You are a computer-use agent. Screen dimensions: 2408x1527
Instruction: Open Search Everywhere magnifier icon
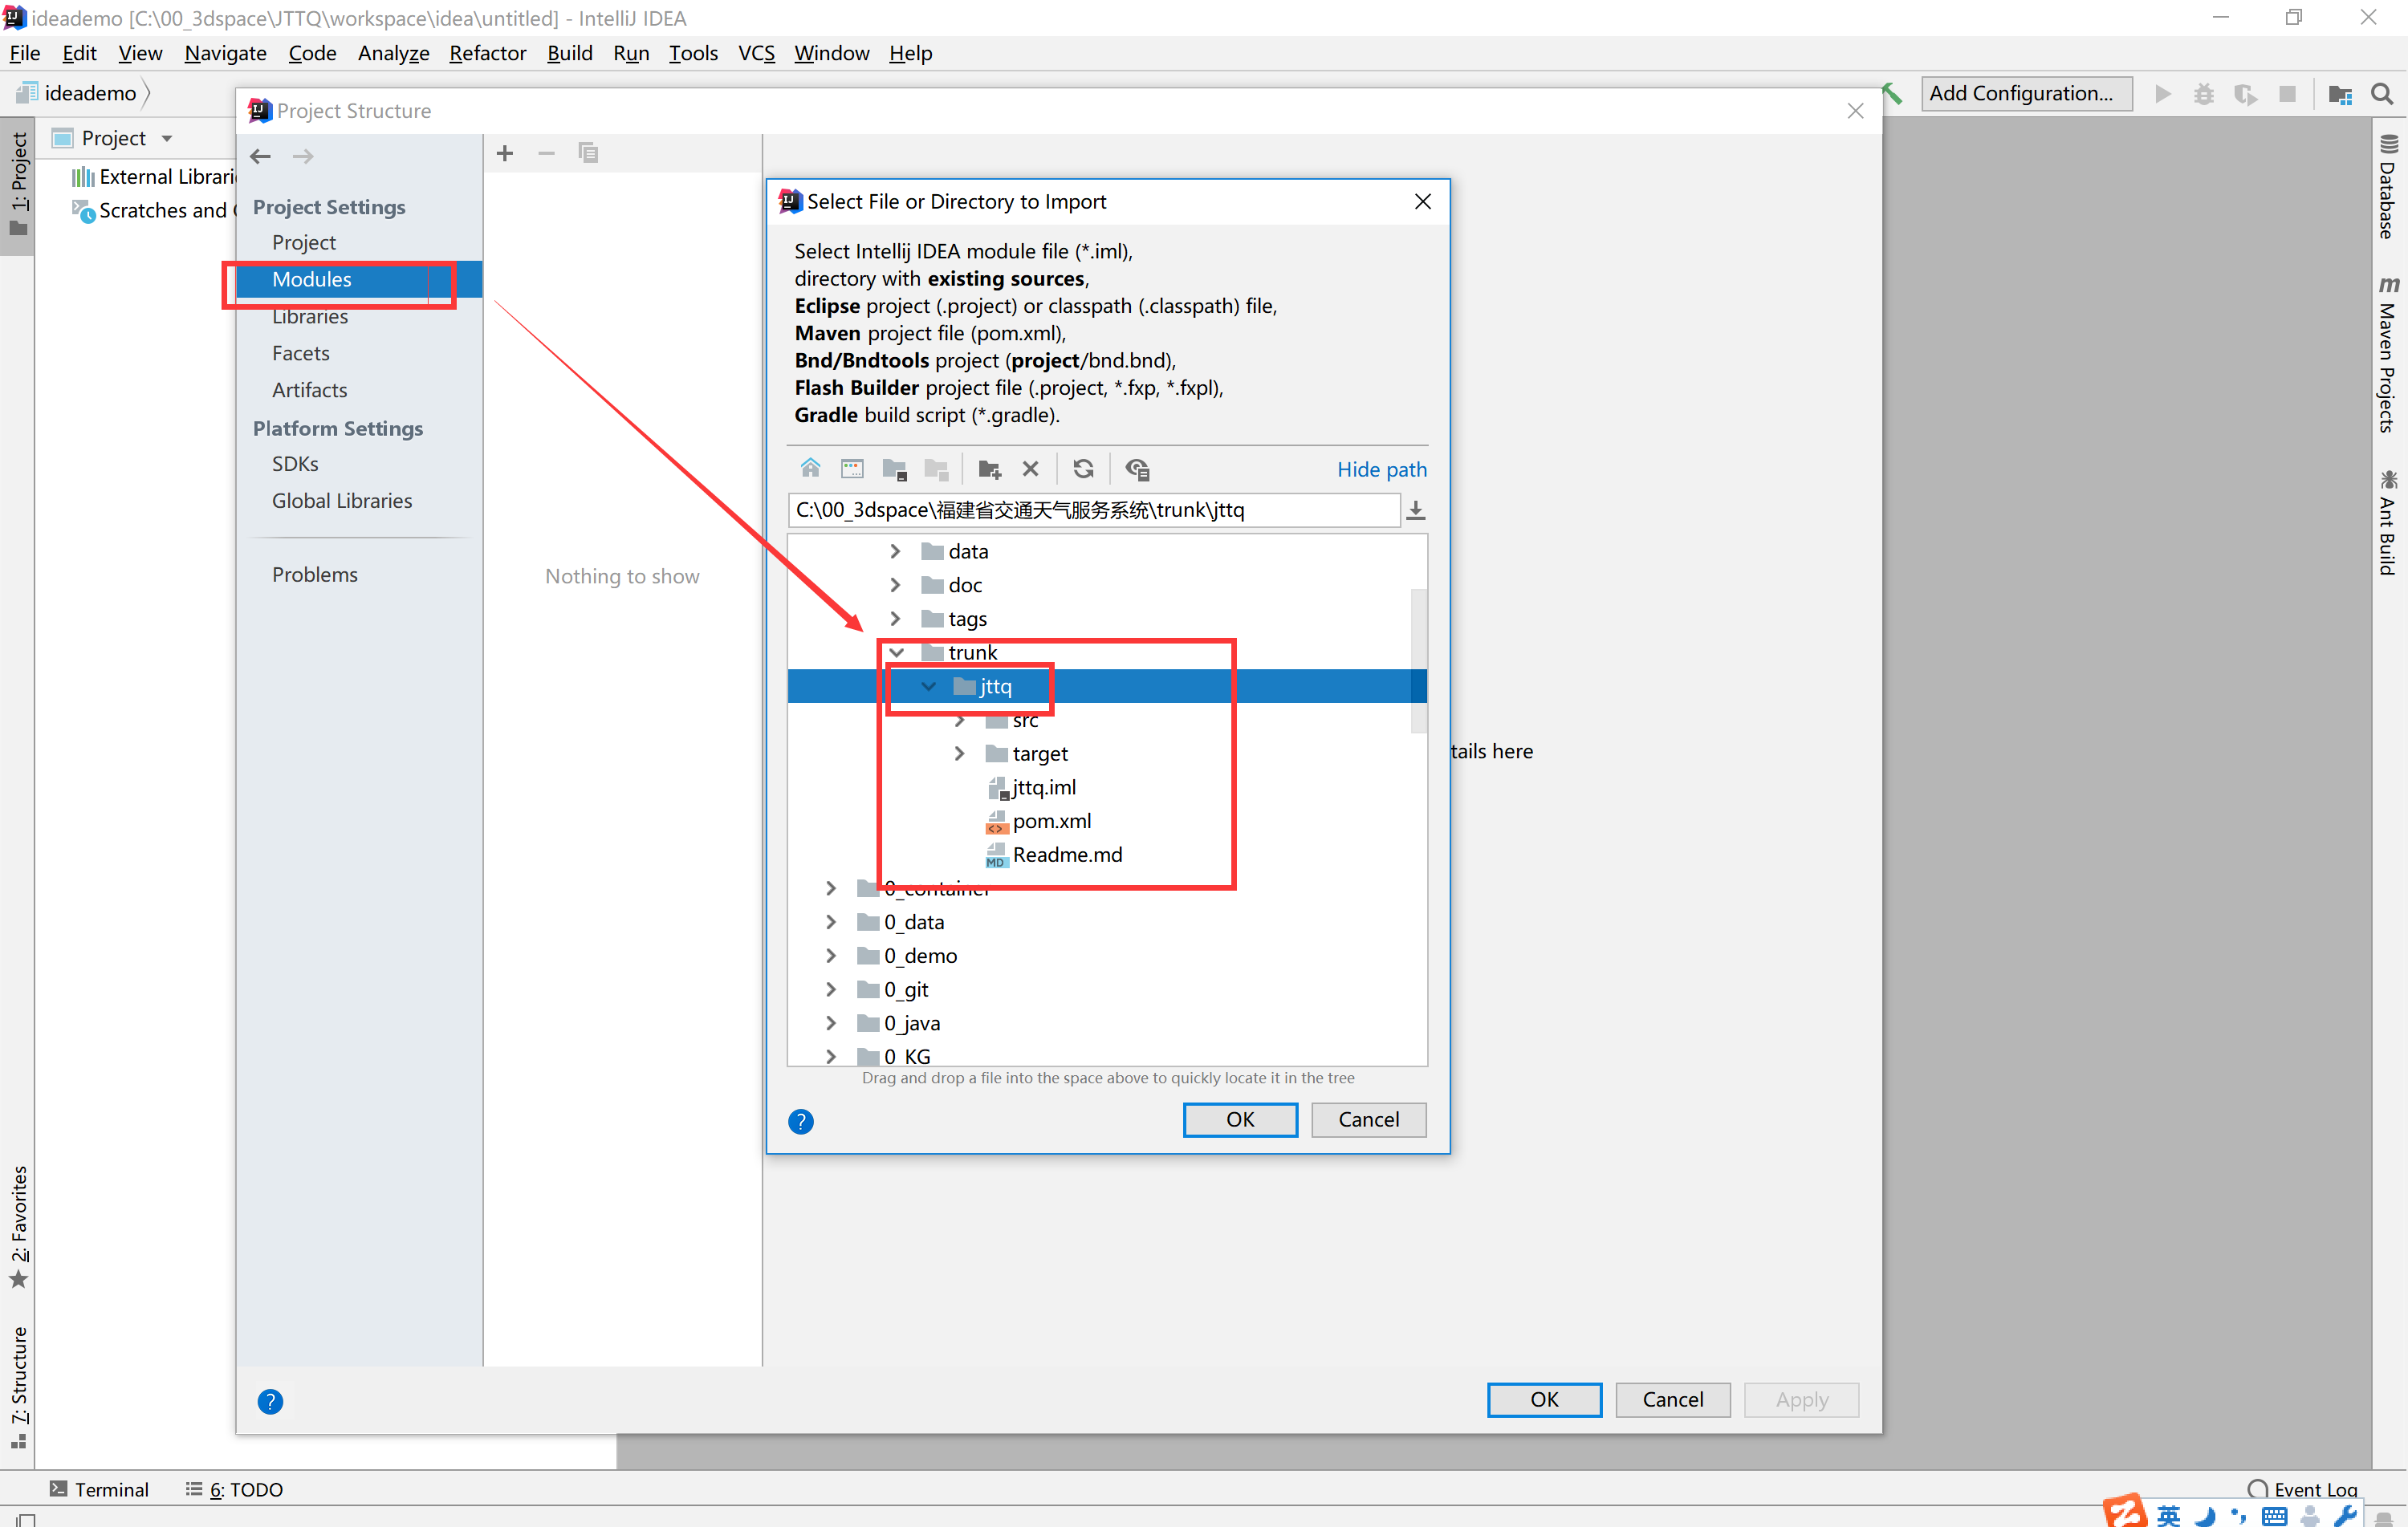click(2382, 93)
